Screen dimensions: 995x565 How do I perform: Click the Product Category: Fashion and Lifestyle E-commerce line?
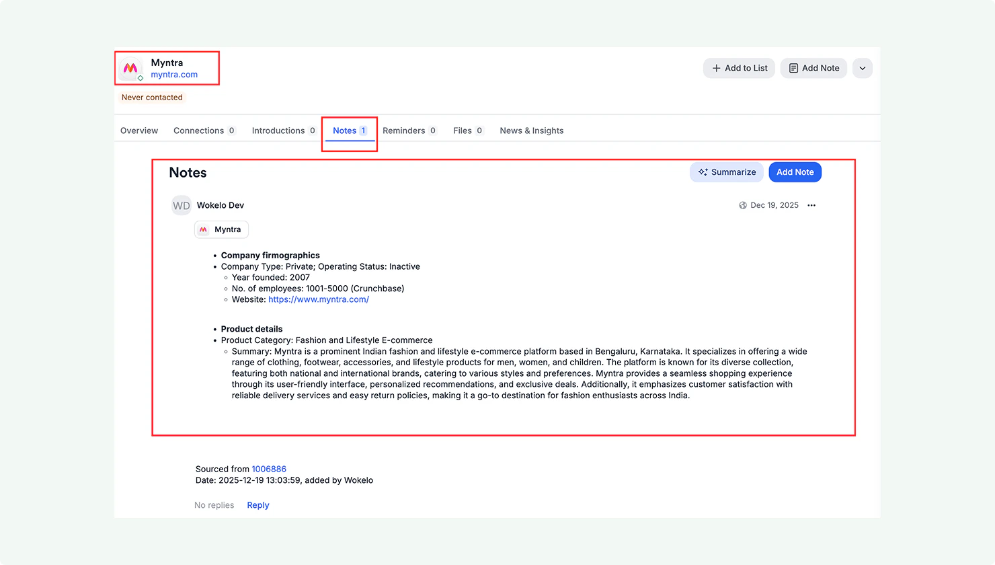(327, 340)
